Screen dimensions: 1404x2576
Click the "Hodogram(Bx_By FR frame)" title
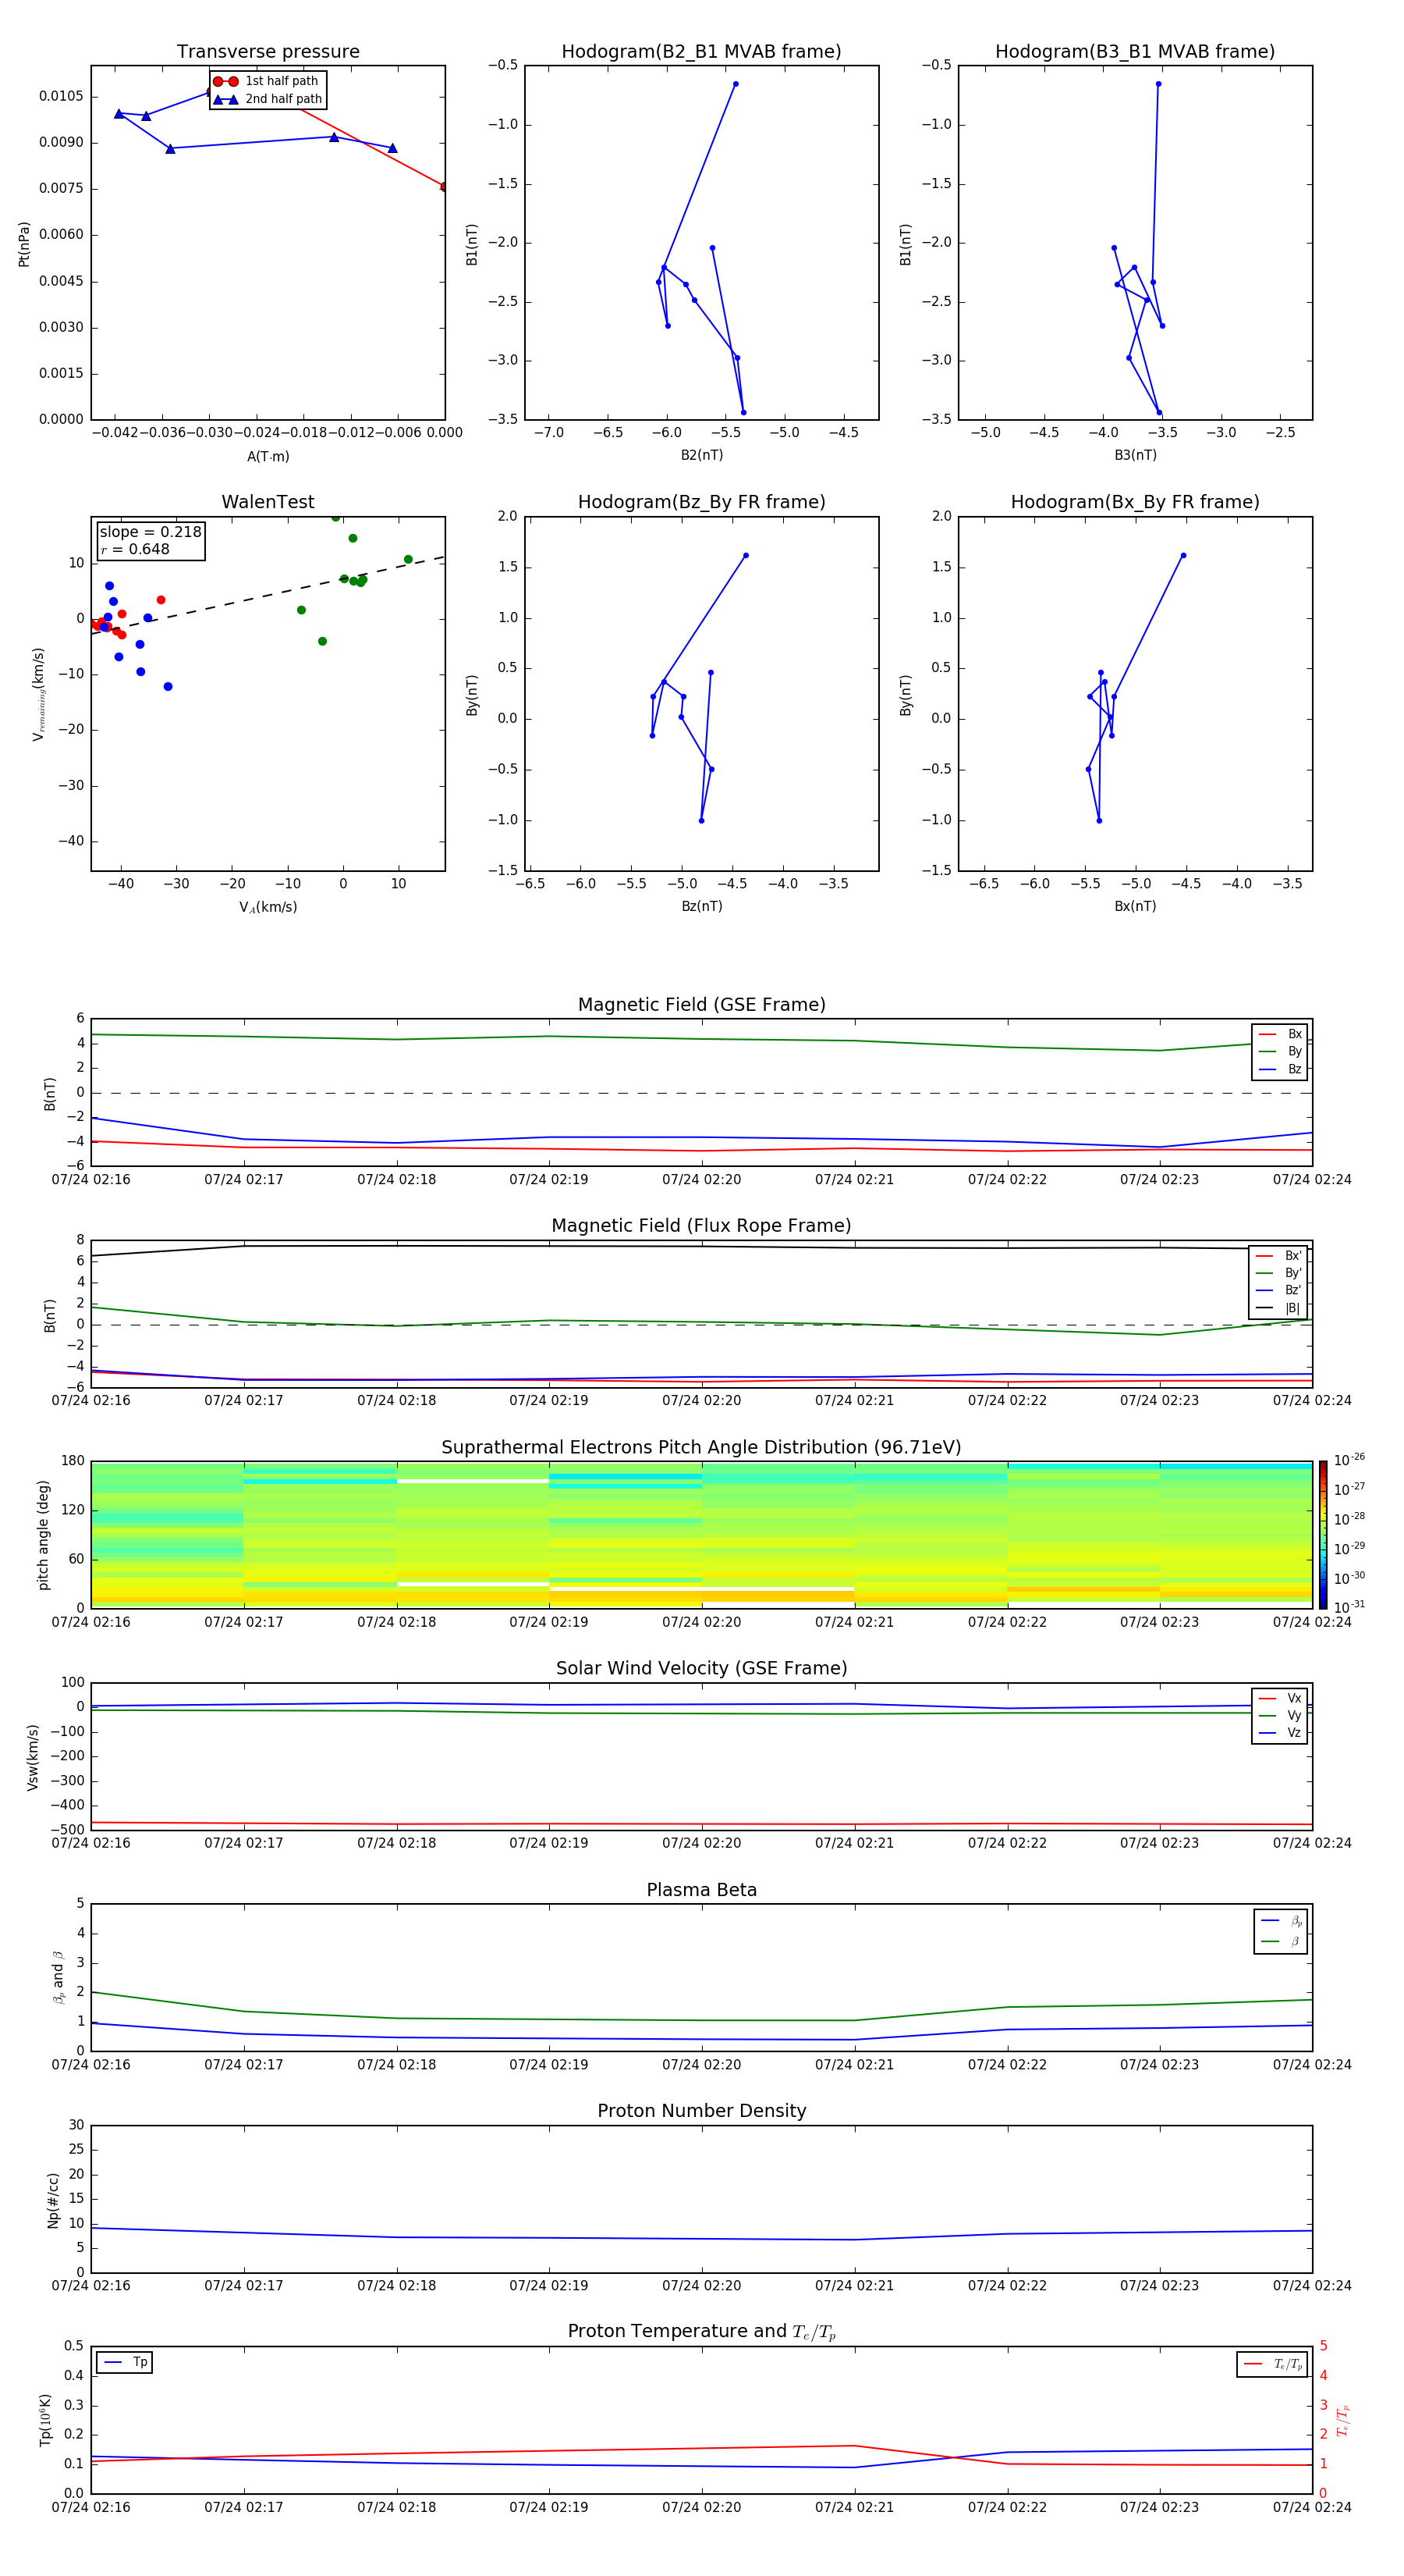(1135, 502)
